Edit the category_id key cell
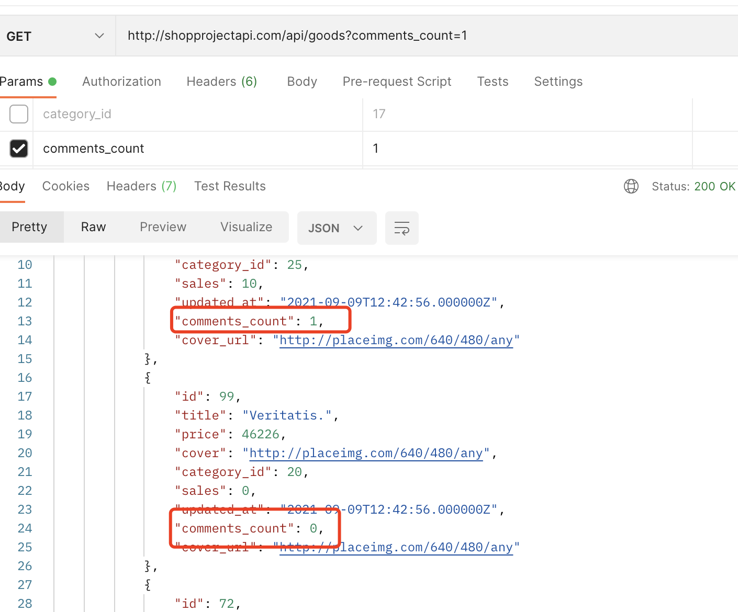738x612 pixels. (198, 114)
